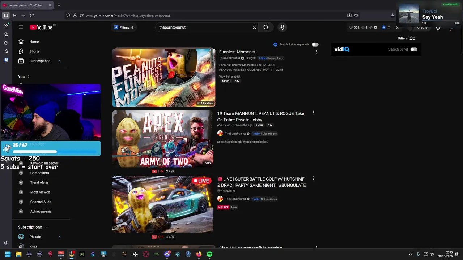Open the YouTube Filters on the right
Viewport: 463px width, 260px height.
[406, 38]
